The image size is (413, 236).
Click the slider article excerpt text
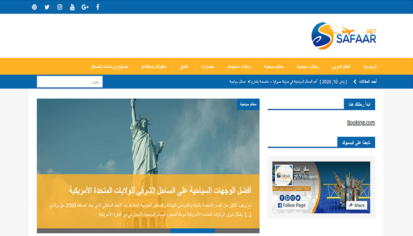tap(150, 210)
